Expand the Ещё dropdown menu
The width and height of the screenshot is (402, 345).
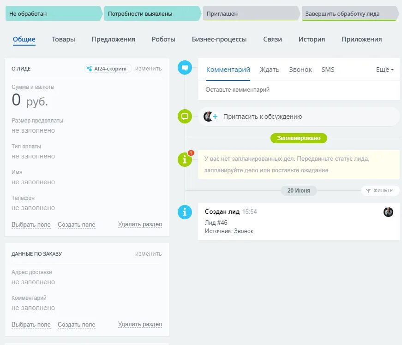click(384, 70)
